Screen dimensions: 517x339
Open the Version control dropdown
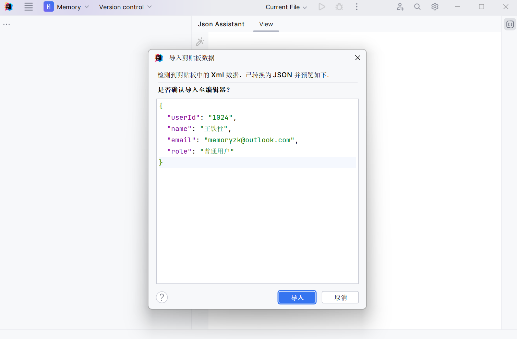pos(125,6)
